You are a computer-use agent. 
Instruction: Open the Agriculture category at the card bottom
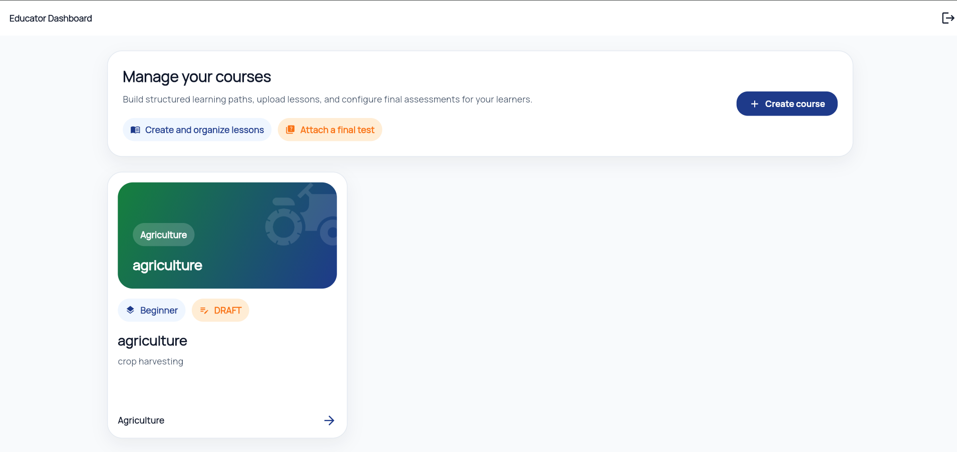pyautogui.click(x=141, y=420)
